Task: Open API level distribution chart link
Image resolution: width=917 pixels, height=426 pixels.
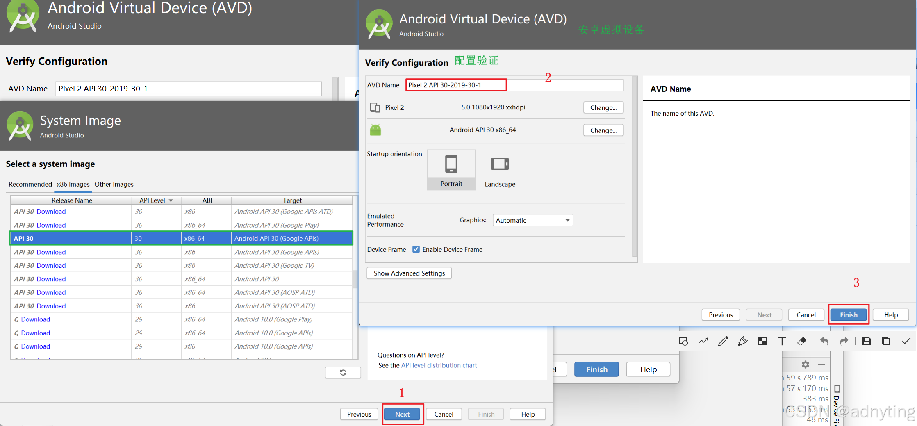Action: pyautogui.click(x=439, y=365)
